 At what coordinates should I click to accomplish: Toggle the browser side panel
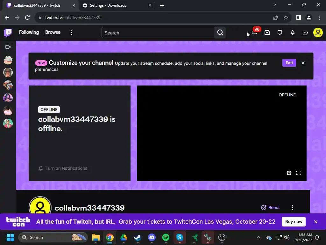click(x=298, y=18)
